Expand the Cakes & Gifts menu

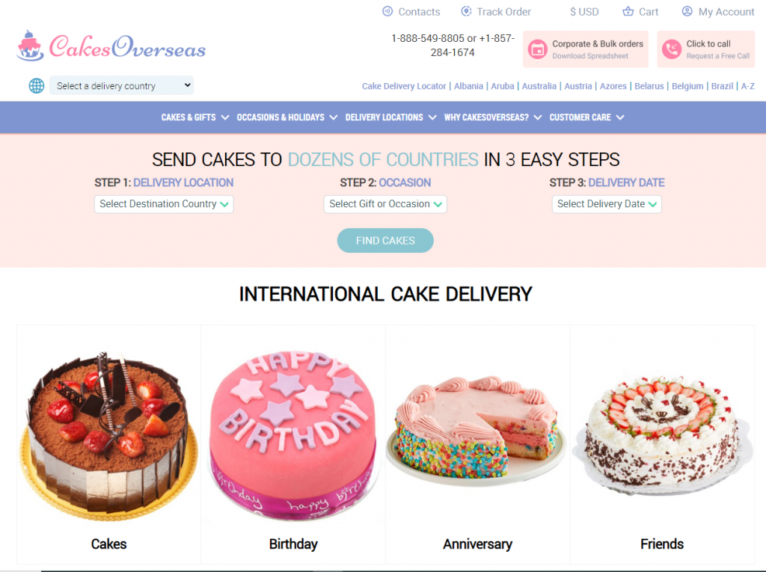click(x=195, y=117)
